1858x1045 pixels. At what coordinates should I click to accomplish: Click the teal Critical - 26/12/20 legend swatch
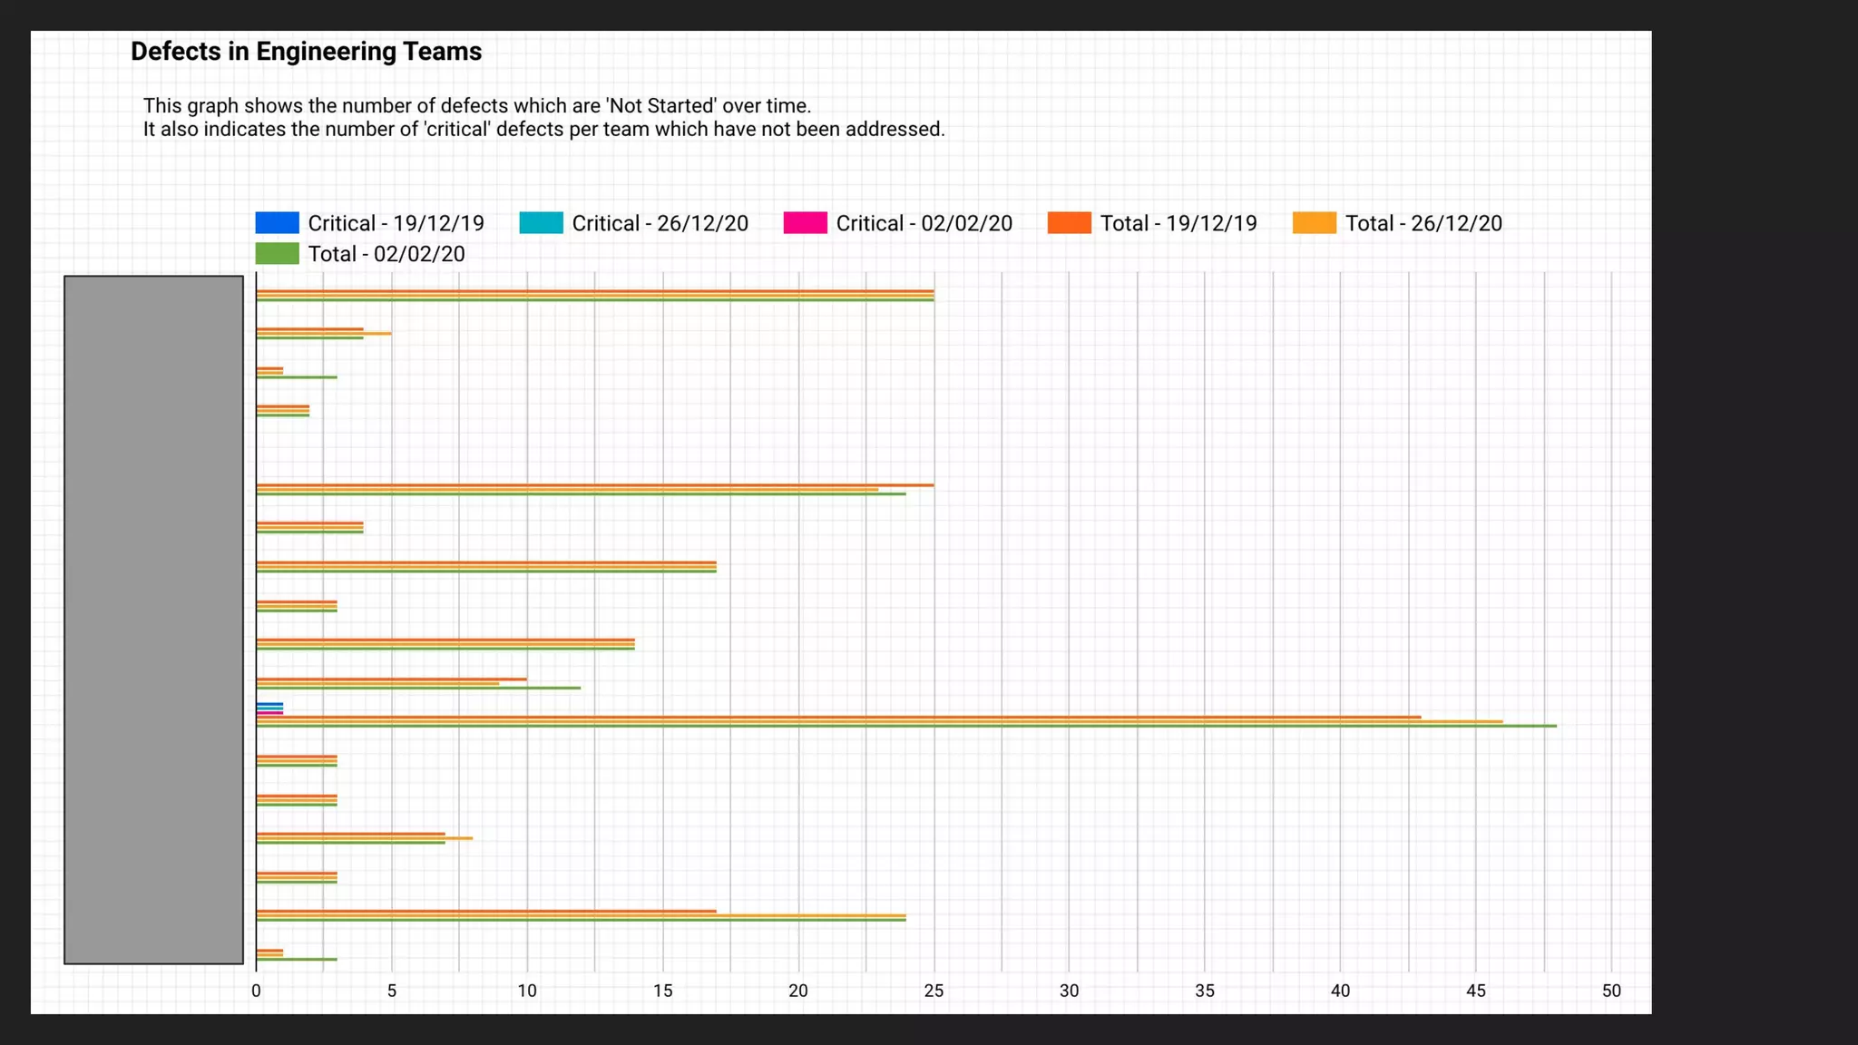point(541,223)
